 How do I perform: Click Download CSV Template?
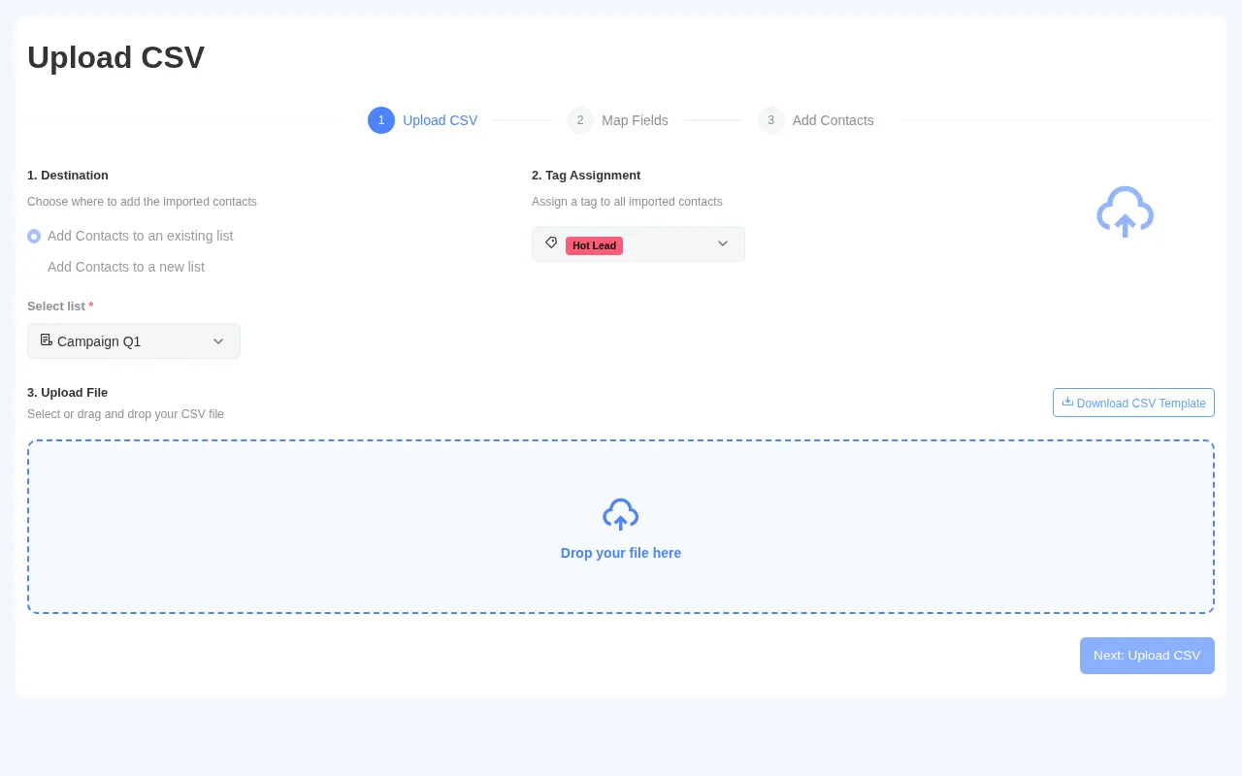[1133, 403]
